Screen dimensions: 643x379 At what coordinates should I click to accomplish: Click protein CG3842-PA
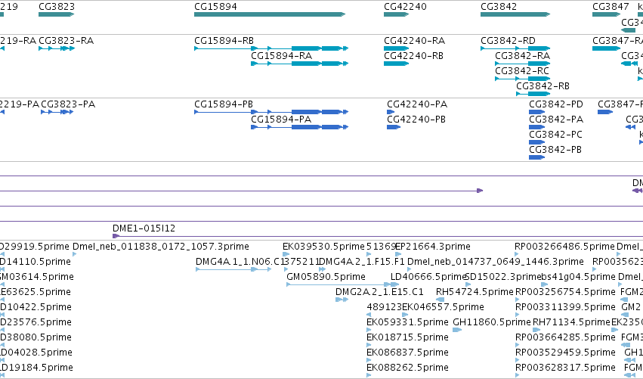point(536,127)
